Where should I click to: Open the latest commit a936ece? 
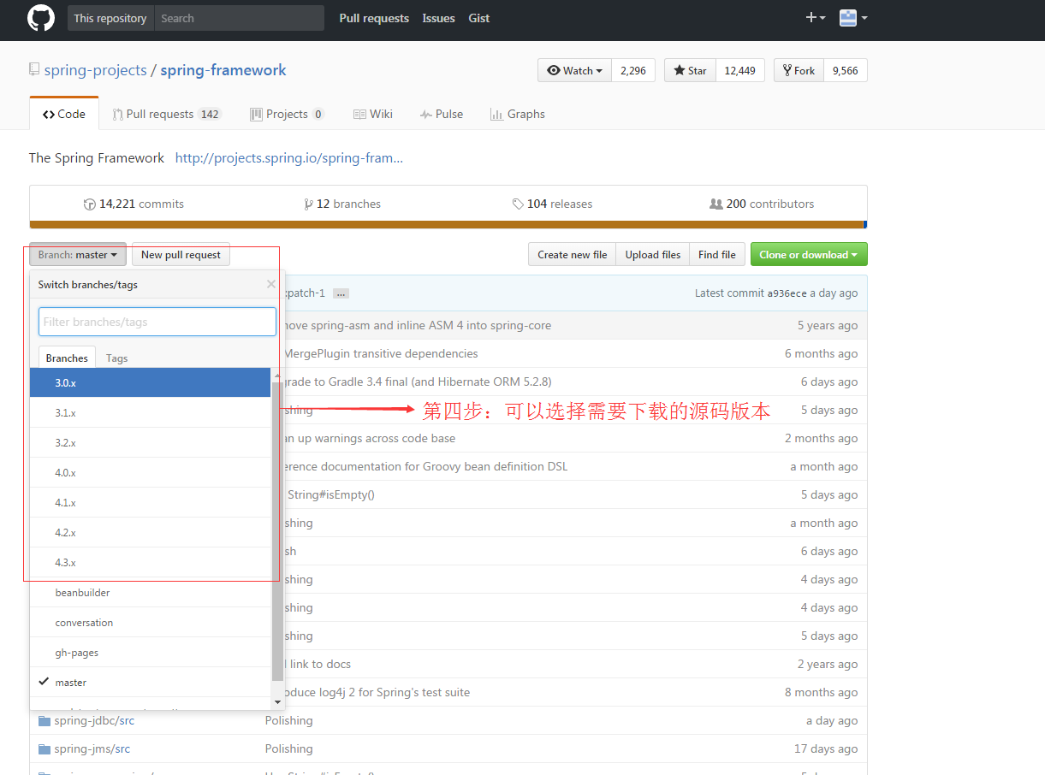787,293
